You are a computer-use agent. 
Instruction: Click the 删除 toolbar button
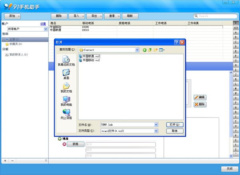(x=59, y=16)
